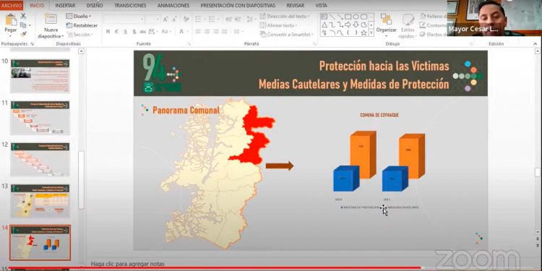The width and height of the screenshot is (542, 271).
Task: Pick the down block arrow shape
Action: [356, 25]
